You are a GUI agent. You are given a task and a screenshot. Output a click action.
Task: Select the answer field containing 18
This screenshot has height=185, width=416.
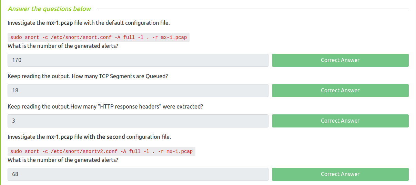click(x=138, y=91)
